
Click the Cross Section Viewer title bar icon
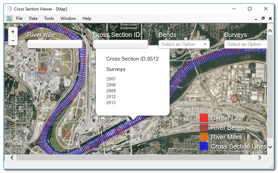click(x=9, y=9)
